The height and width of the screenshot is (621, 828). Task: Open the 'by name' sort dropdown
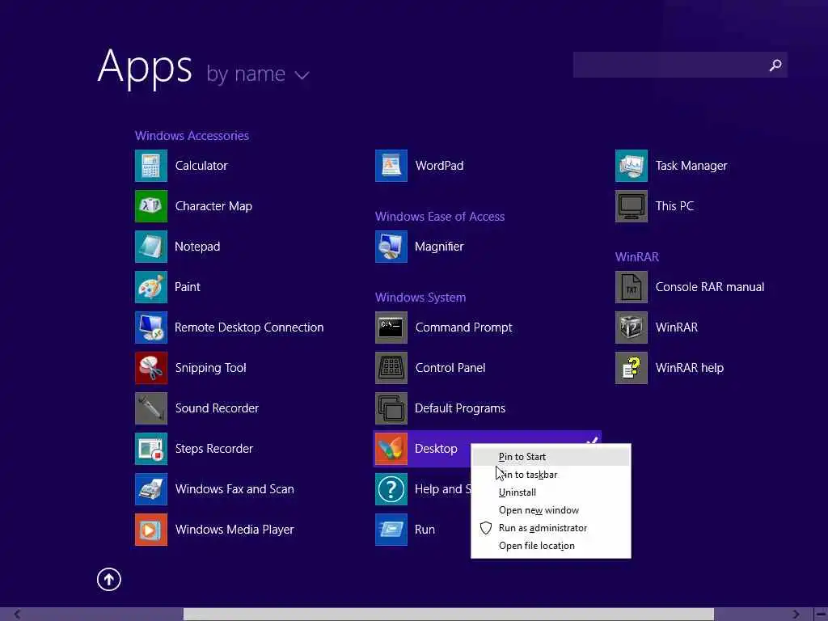click(x=258, y=74)
